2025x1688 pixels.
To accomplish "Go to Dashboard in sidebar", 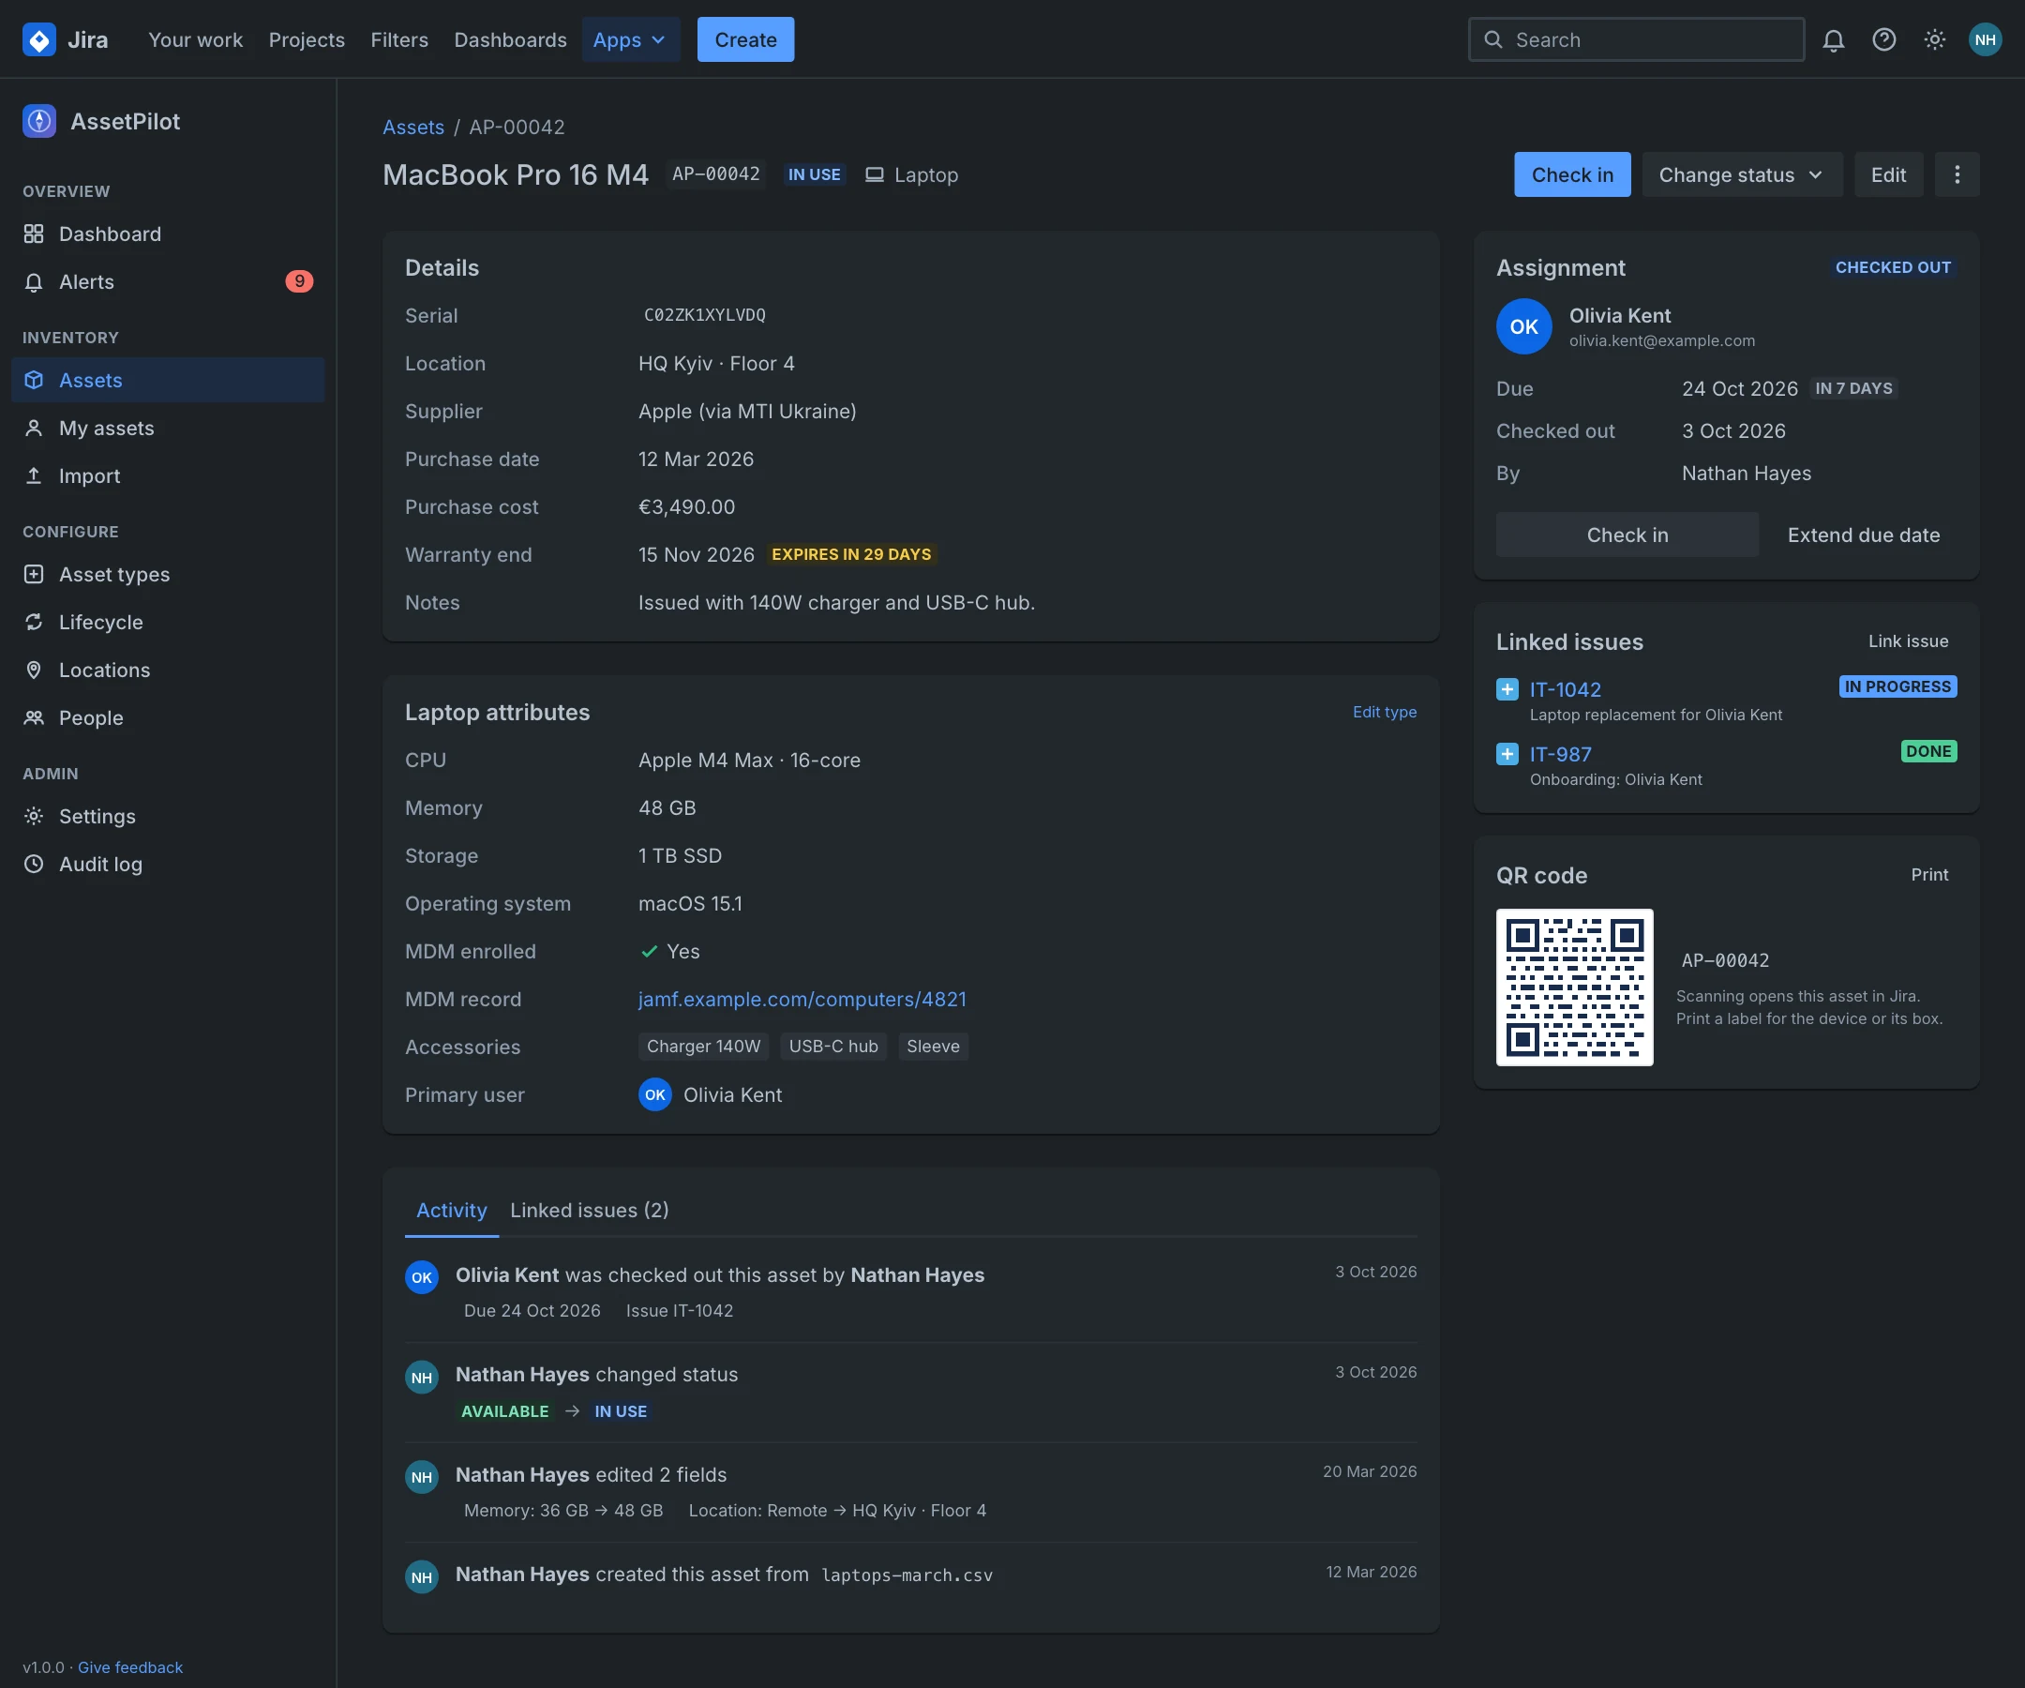I will pos(168,234).
